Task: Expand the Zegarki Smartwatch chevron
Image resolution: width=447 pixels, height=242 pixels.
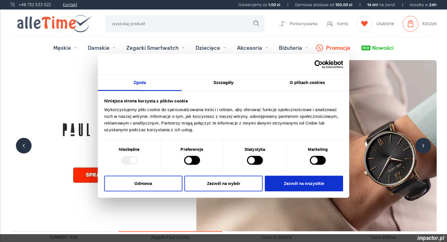Action: (x=183, y=48)
